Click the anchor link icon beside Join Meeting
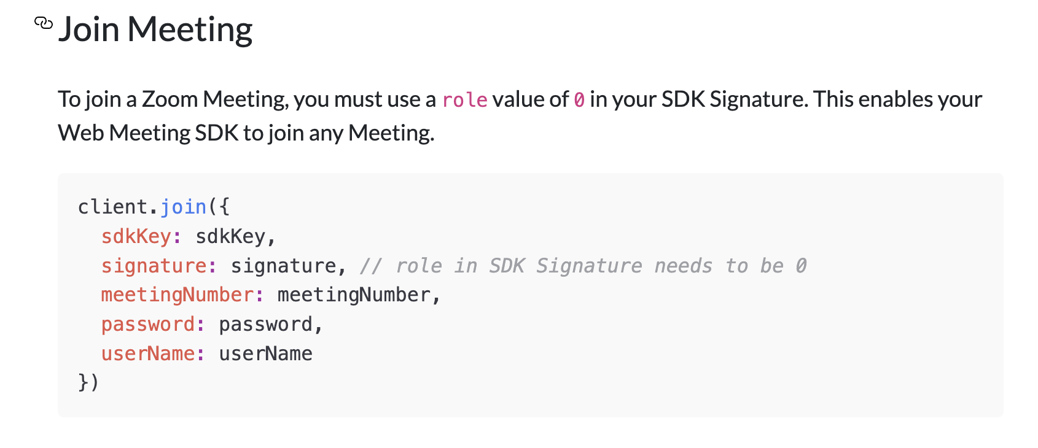The height and width of the screenshot is (448, 1038). coord(43,23)
